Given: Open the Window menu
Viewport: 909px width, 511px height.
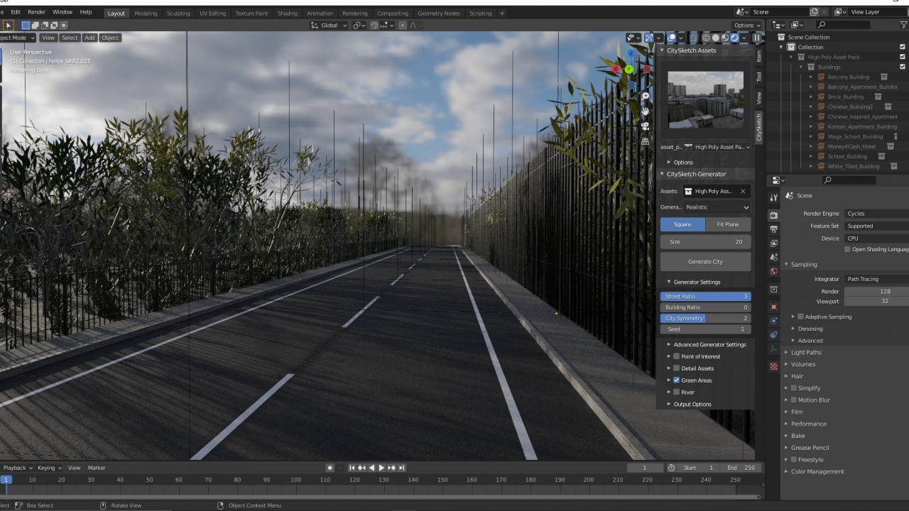Looking at the screenshot, I should click(x=62, y=12).
